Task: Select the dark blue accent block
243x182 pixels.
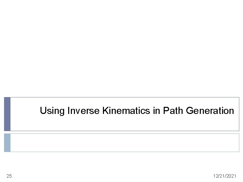Action: (x=7, y=114)
